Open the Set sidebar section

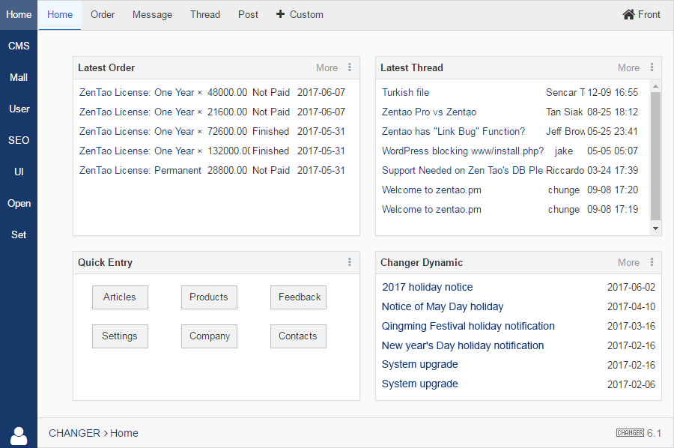(19, 234)
